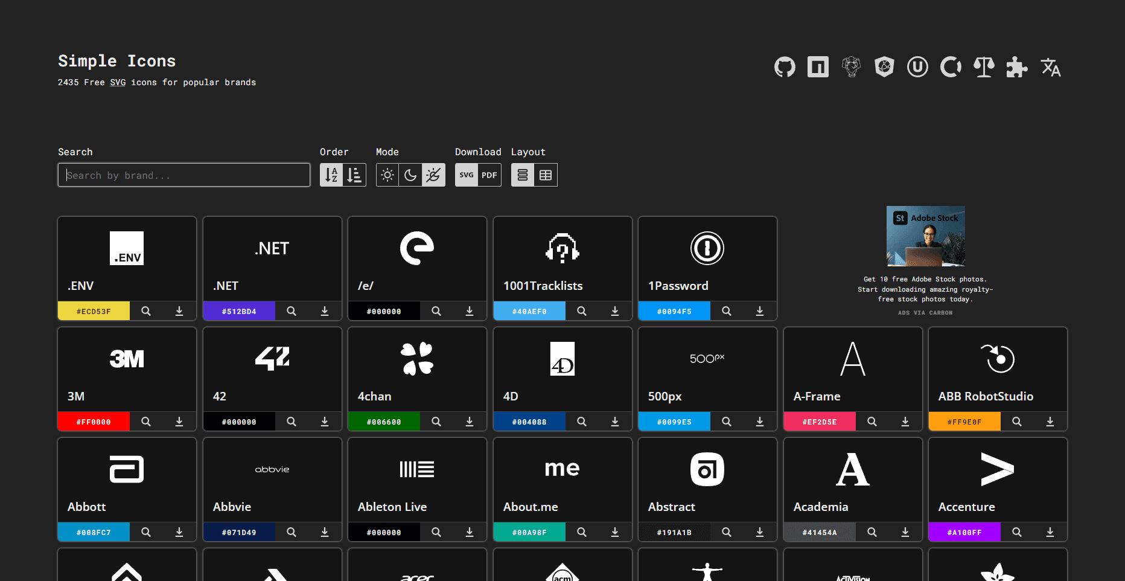Download the 1Password icon
Viewport: 1125px width, 581px height.
760,311
